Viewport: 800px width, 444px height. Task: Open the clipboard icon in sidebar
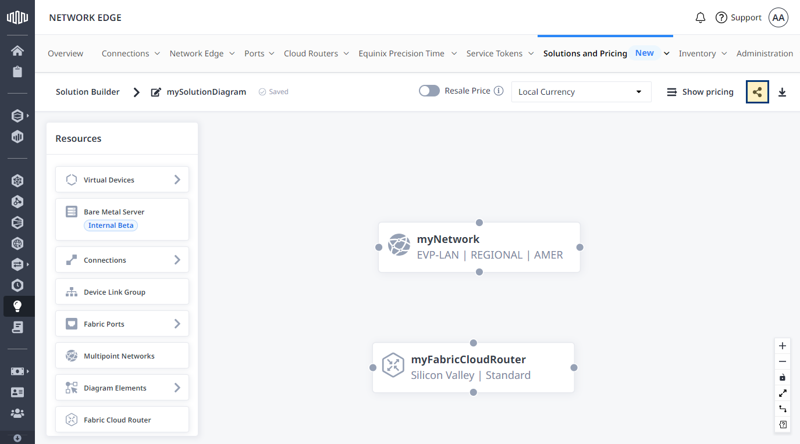tap(17, 72)
